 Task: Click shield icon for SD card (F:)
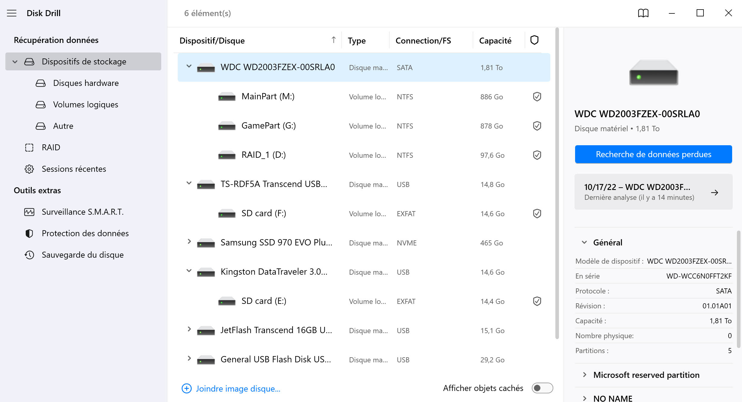coord(537,214)
